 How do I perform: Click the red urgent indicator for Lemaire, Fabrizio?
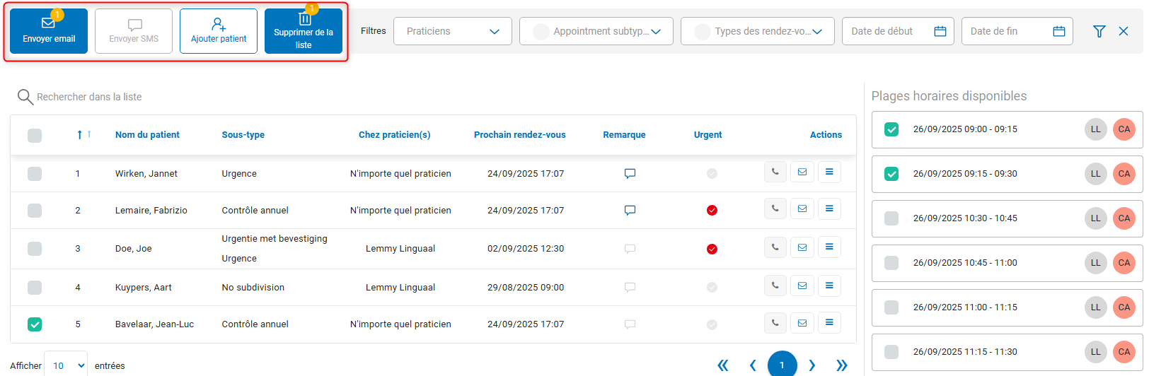pos(712,211)
